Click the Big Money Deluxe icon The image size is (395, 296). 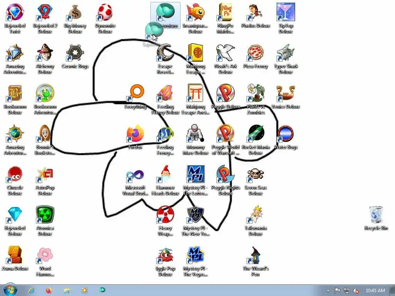pyautogui.click(x=75, y=18)
